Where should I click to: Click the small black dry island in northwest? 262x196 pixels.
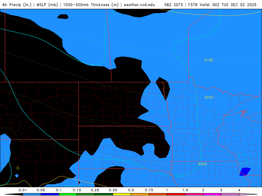tap(63, 17)
